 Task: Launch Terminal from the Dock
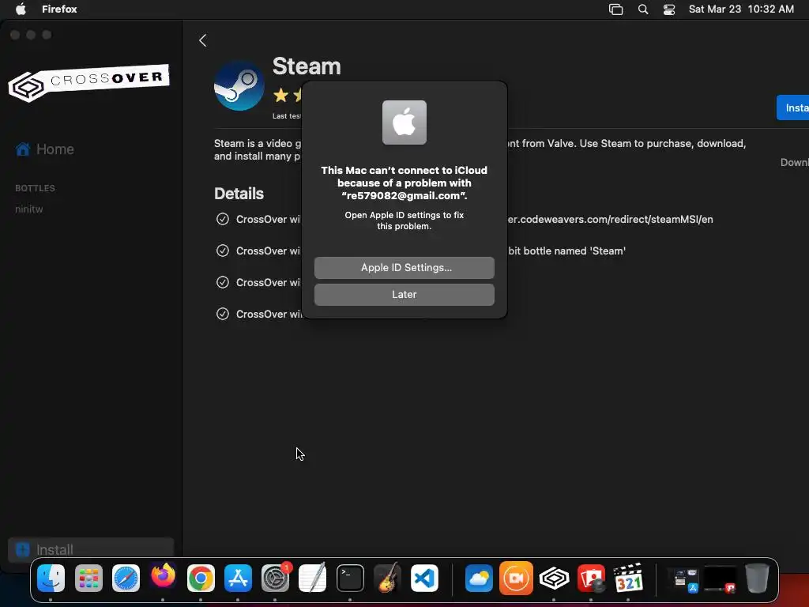[350, 578]
